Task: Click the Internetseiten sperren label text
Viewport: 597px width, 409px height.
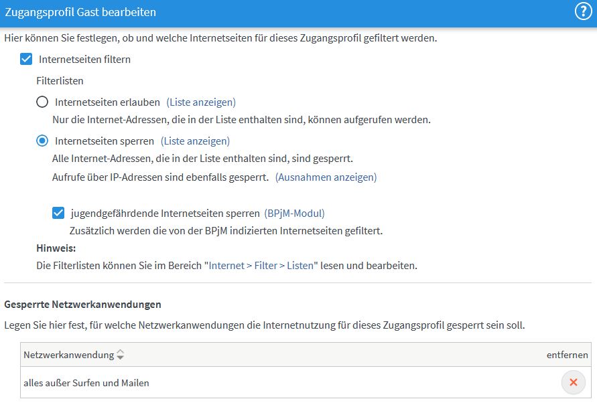Action: pyautogui.click(x=105, y=141)
